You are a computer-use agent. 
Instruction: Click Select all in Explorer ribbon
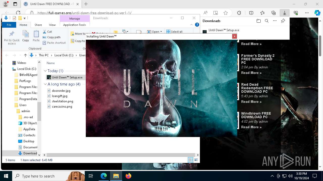[174, 32]
